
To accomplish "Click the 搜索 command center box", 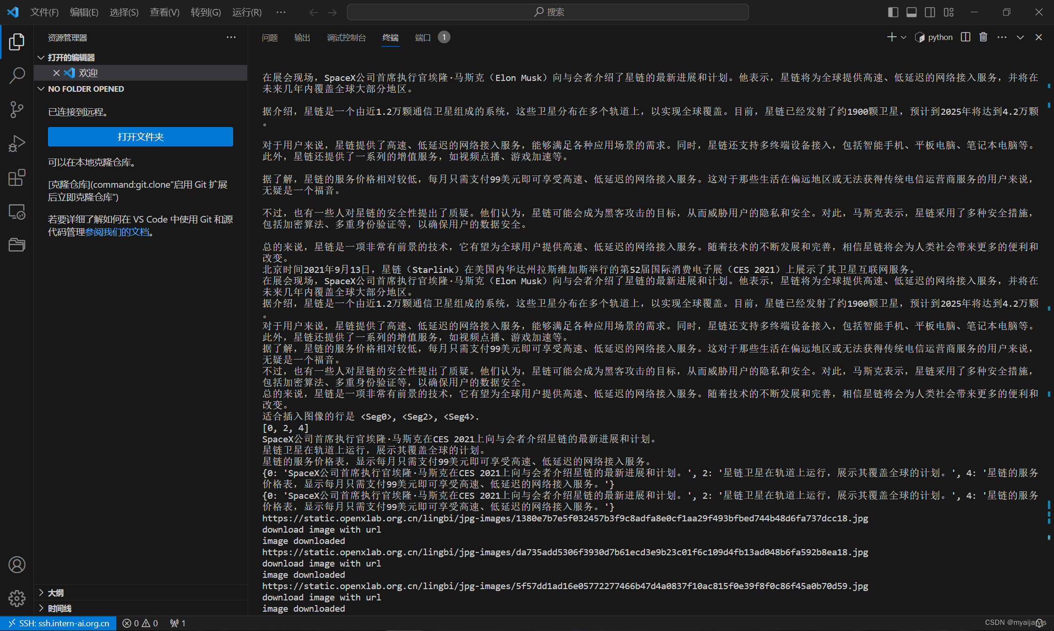I will click(547, 12).
